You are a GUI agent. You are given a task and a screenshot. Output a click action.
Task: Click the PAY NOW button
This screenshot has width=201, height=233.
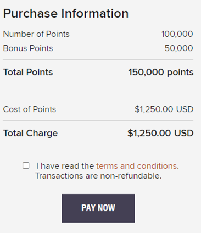point(98,208)
